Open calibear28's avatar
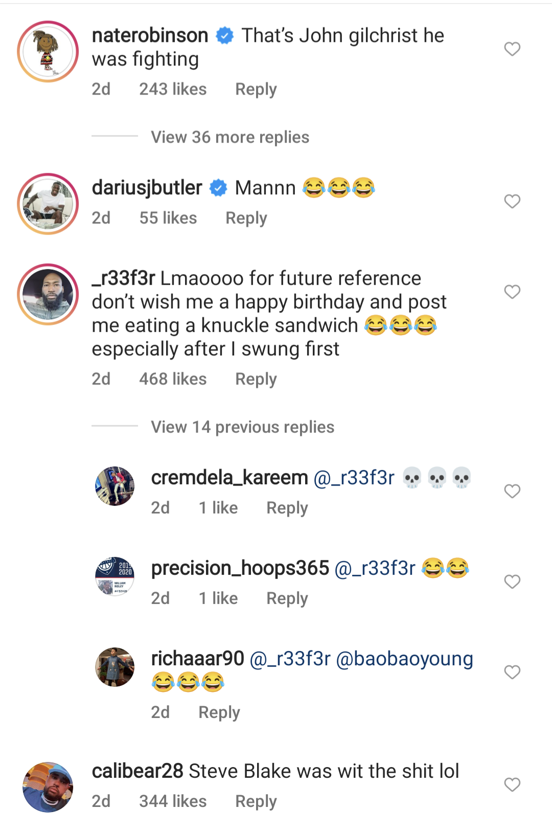Screen dimensions: 552x833 point(48,787)
